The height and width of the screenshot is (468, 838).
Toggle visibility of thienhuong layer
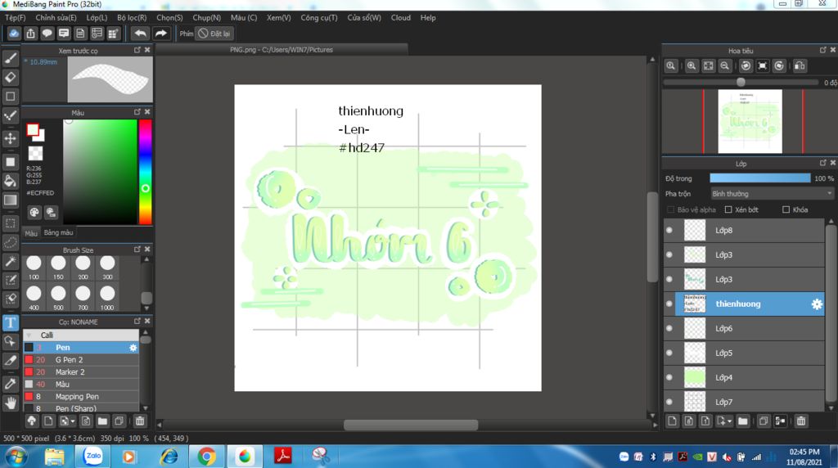pos(669,304)
